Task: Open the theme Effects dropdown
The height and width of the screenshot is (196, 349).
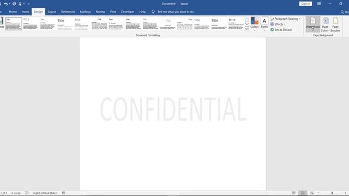Action: [278, 24]
